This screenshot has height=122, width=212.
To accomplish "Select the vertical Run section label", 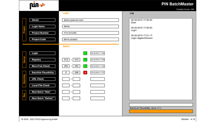I will tap(24, 95).
